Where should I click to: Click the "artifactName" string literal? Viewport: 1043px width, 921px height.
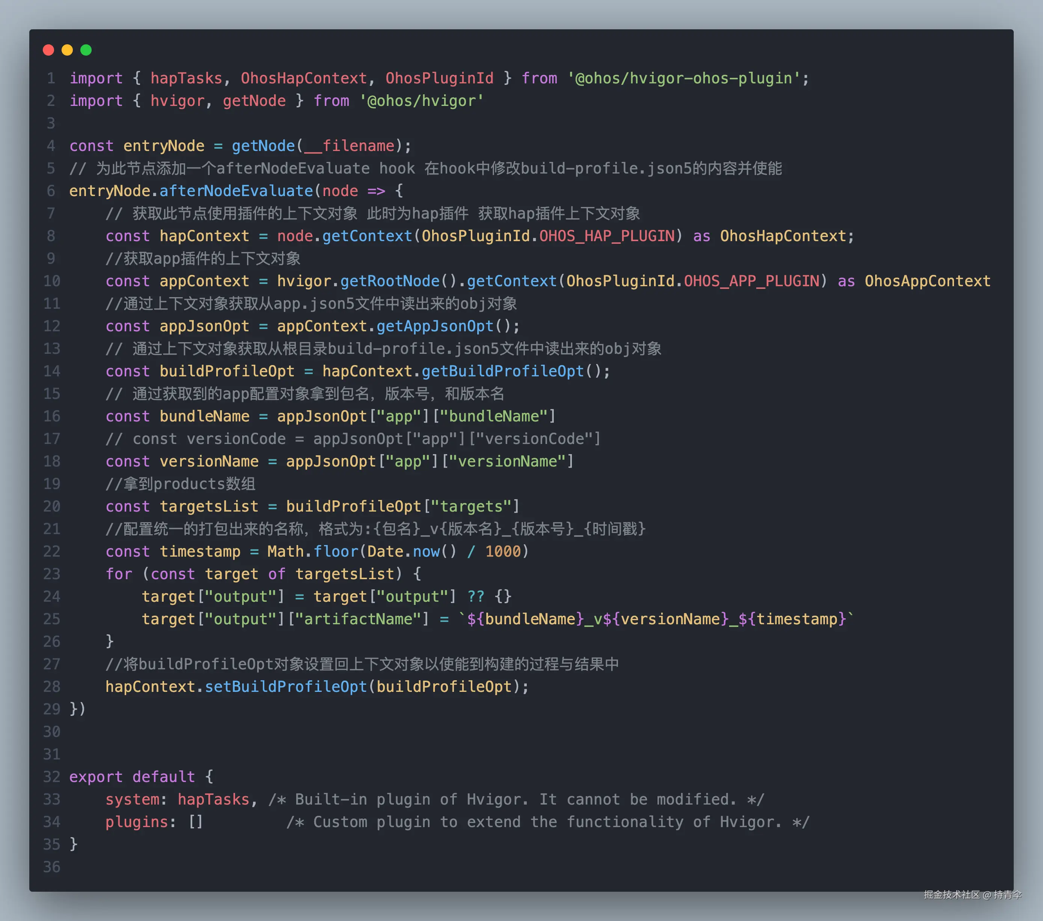tap(358, 619)
